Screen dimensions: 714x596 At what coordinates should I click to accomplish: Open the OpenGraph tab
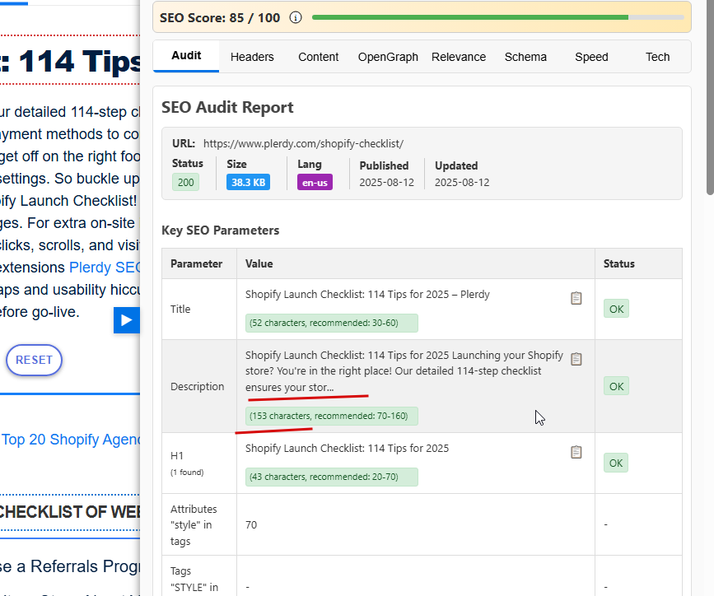click(x=388, y=57)
